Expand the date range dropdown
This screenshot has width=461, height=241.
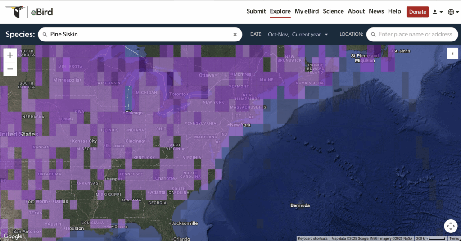298,34
